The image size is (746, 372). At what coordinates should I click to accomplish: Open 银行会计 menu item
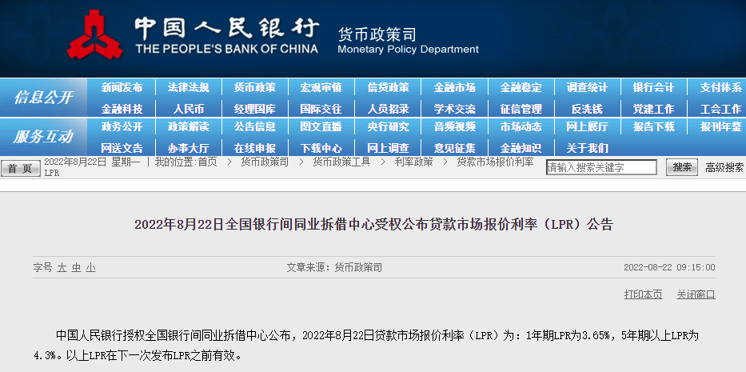click(x=654, y=88)
